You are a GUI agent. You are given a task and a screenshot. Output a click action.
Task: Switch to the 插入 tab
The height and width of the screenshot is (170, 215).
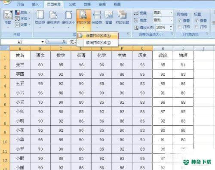click(x=35, y=4)
